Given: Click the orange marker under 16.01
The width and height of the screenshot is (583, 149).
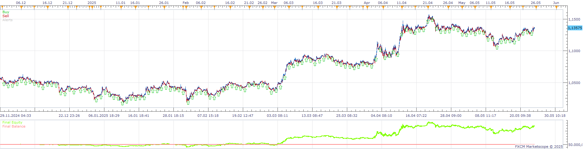Looking at the screenshot, I should coord(135,7).
